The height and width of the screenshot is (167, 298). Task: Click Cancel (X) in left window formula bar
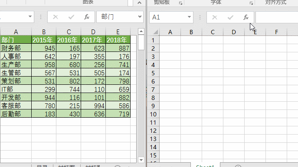[x=56, y=17]
